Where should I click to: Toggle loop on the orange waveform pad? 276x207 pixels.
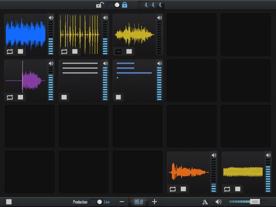(x=172, y=189)
